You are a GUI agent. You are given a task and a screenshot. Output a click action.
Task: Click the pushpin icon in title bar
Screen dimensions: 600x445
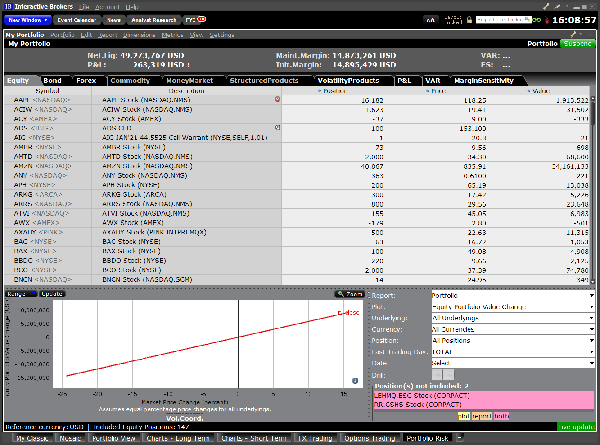[x=557, y=6]
